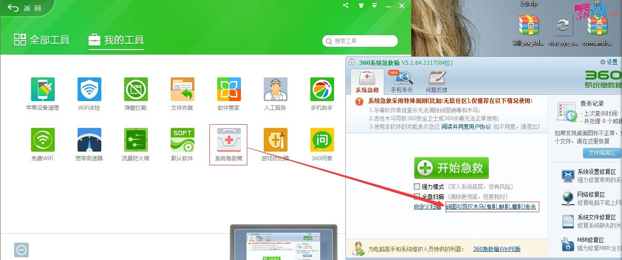The image size is (622, 260).
Task: Open 系统文件修复区 DLL icon
Action: [568, 221]
